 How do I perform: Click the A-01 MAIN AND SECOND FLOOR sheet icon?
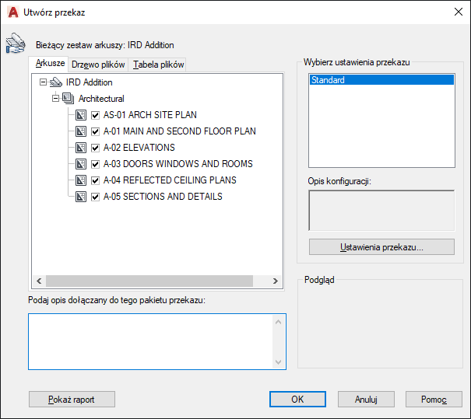80,131
